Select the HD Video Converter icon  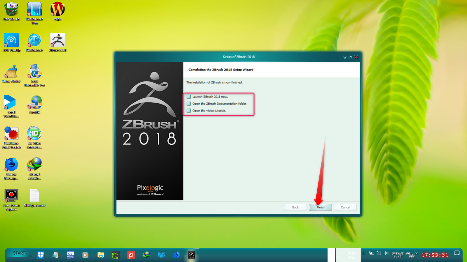(x=34, y=137)
